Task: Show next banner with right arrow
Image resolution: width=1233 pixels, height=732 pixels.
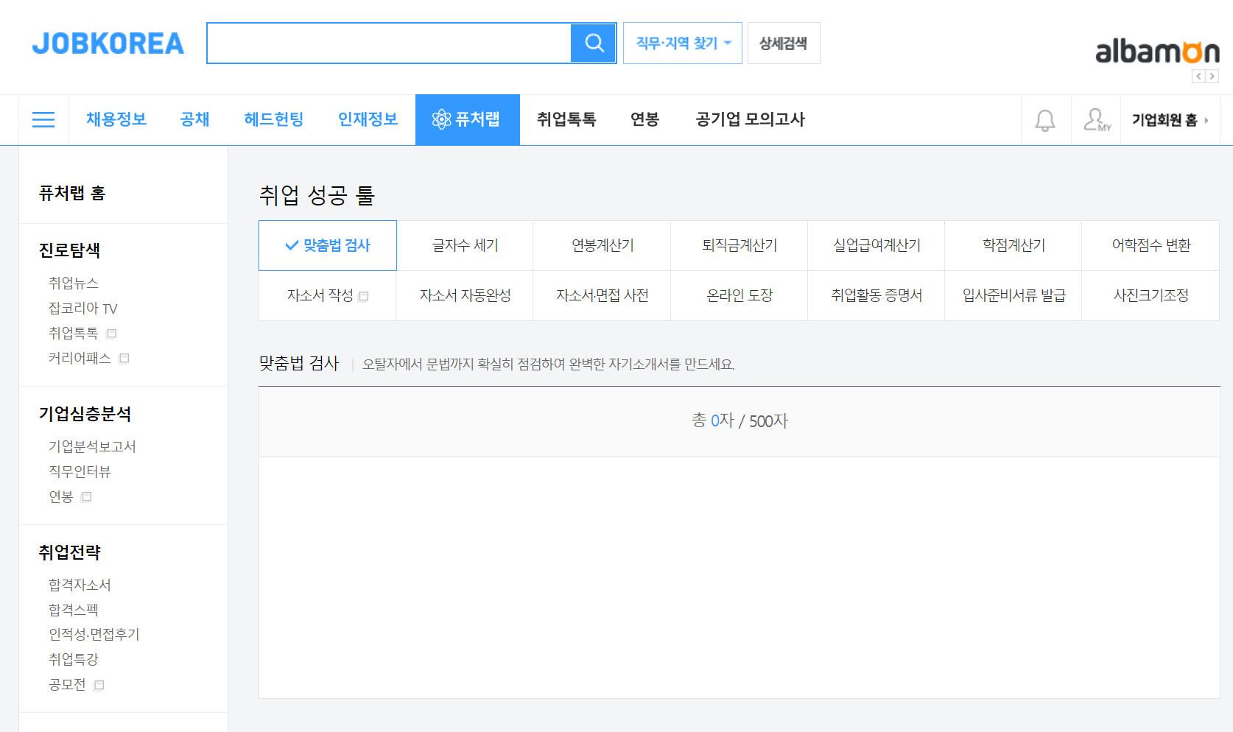Action: (1212, 76)
